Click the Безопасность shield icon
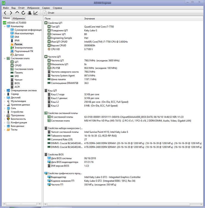205x208 pixels. pyautogui.click(x=8, y=119)
